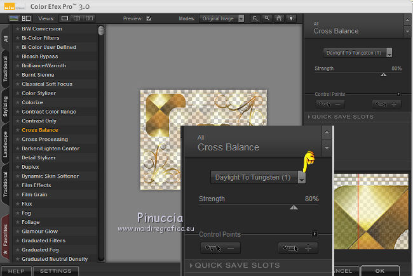Mark Film Grain as favorite

click(18, 194)
